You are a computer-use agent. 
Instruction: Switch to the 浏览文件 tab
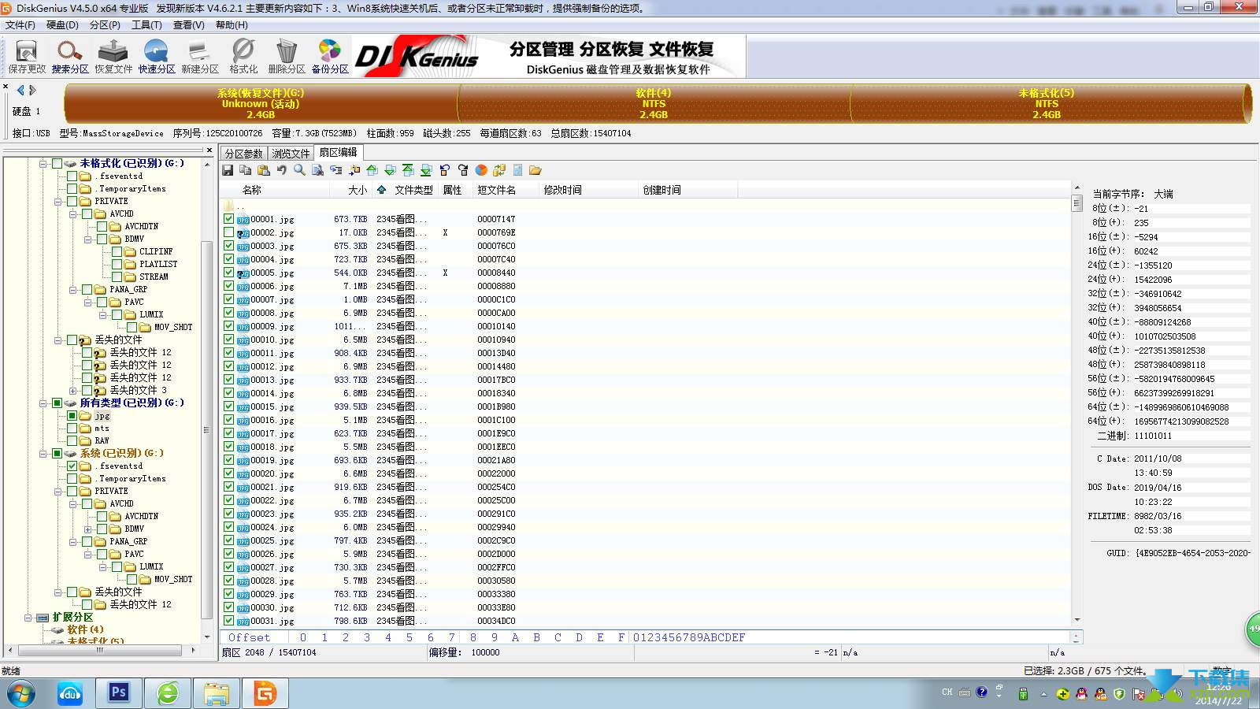(x=291, y=153)
